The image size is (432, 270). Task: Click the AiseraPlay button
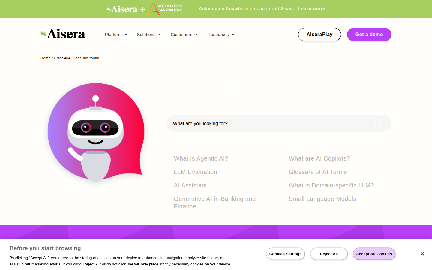tap(319, 34)
